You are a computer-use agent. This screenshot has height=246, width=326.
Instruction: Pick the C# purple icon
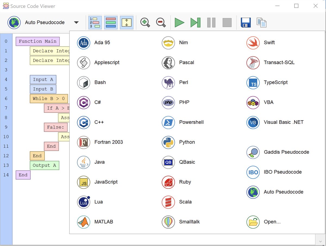point(83,102)
